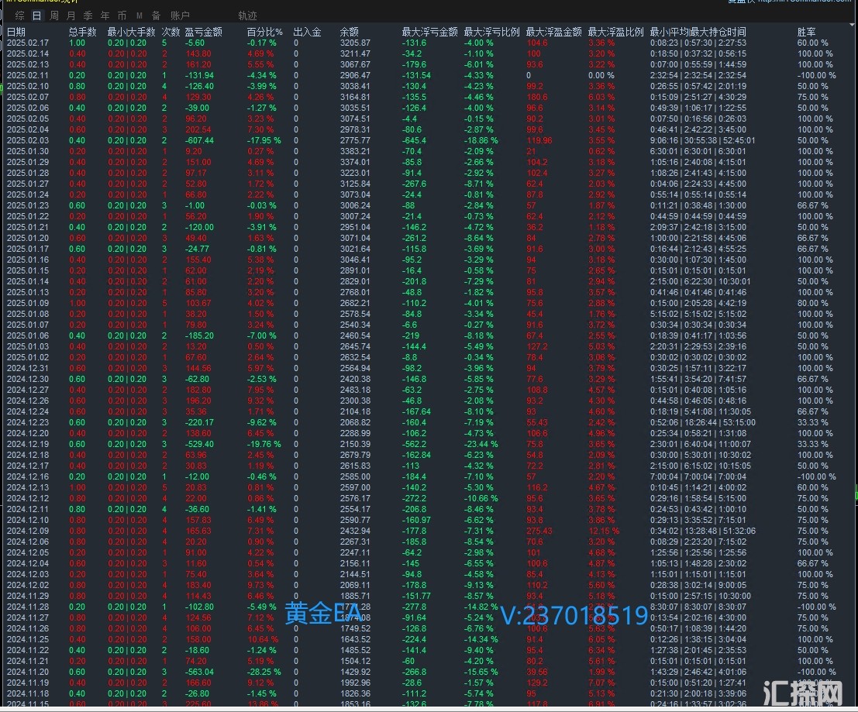The width and height of the screenshot is (858, 712).
Task: Click the 盈亏金额 column header
Action: [204, 32]
